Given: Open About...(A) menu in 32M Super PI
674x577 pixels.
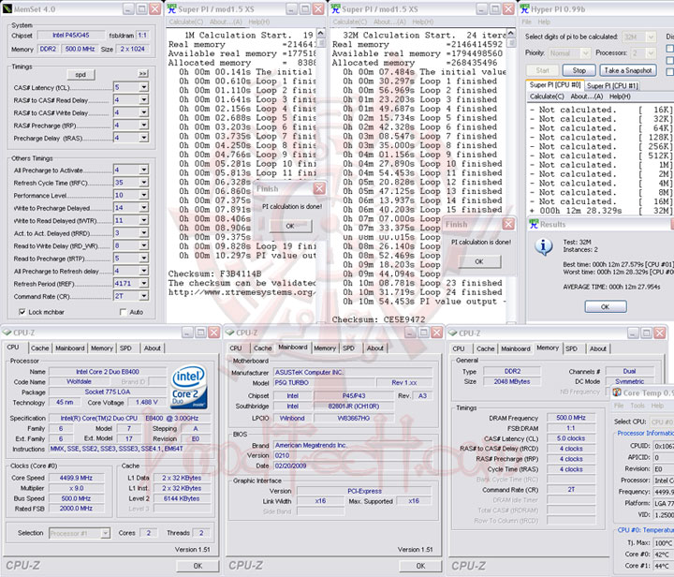Looking at the screenshot, I should pyautogui.click(x=389, y=22).
